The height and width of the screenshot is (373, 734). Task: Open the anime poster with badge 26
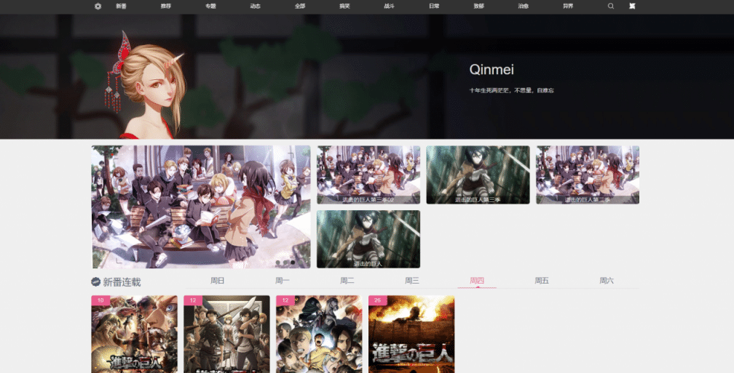click(411, 334)
